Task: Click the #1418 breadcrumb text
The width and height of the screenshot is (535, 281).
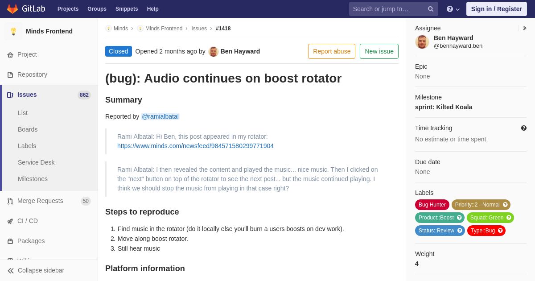Action: point(223,29)
